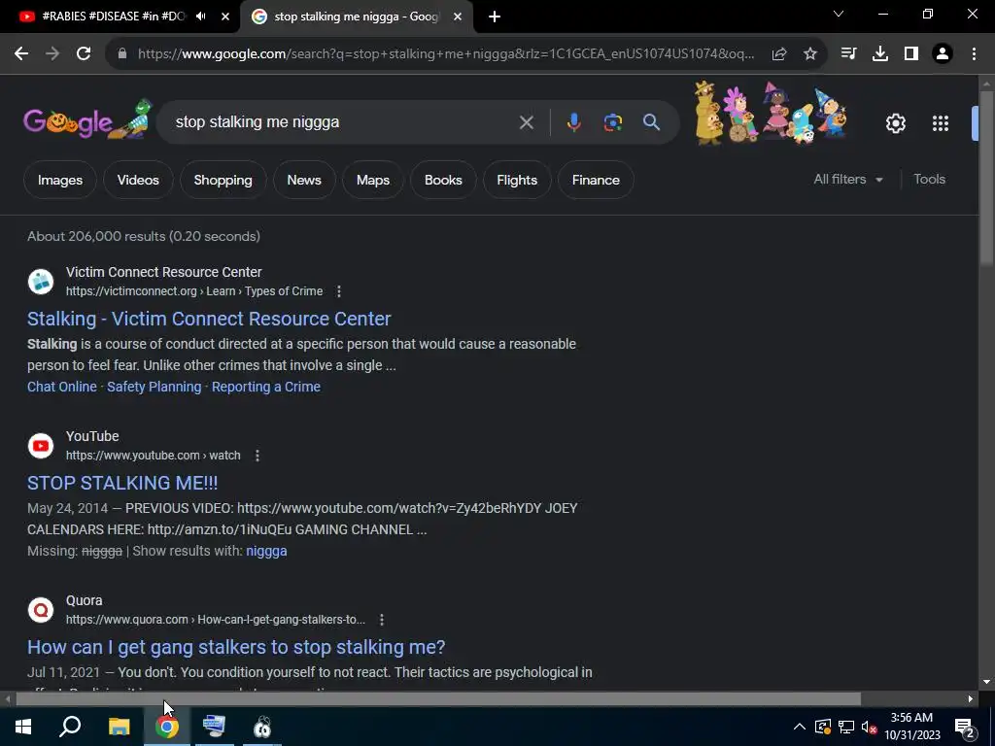Select the Books filter chip

click(443, 180)
